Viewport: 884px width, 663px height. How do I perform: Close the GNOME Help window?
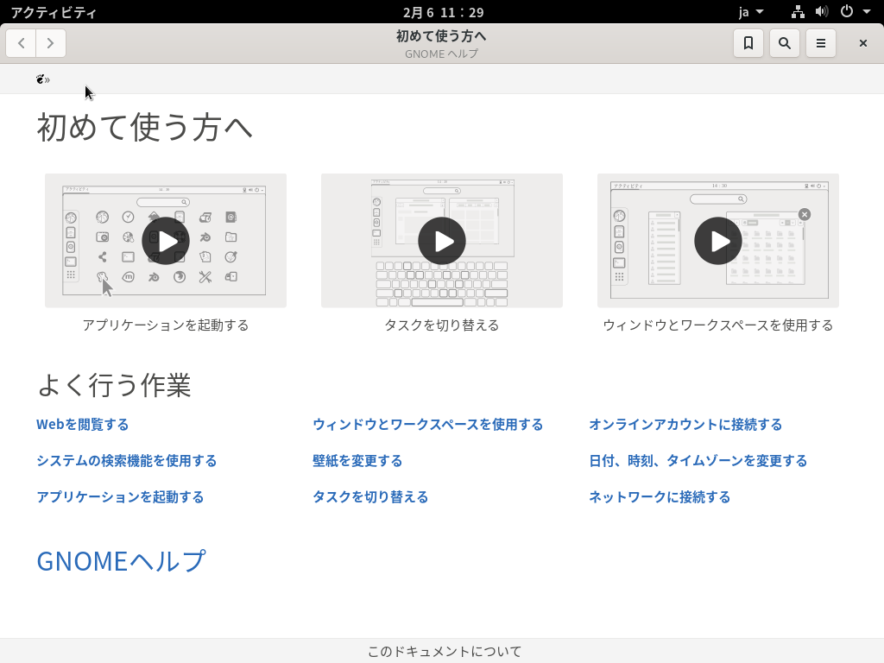coord(862,43)
